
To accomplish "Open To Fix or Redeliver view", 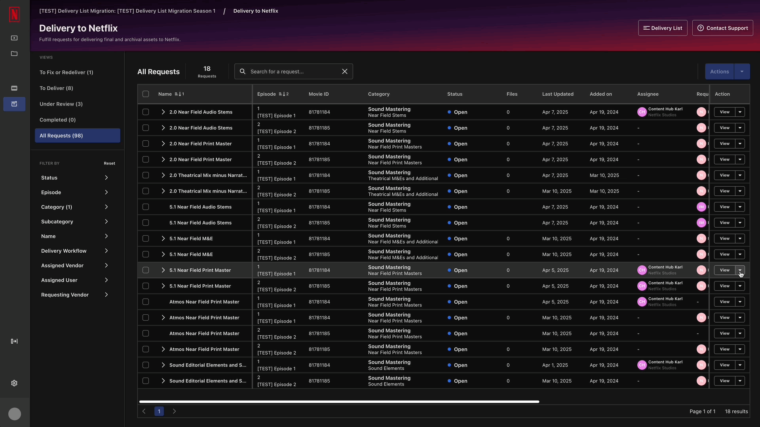I will [x=78, y=72].
